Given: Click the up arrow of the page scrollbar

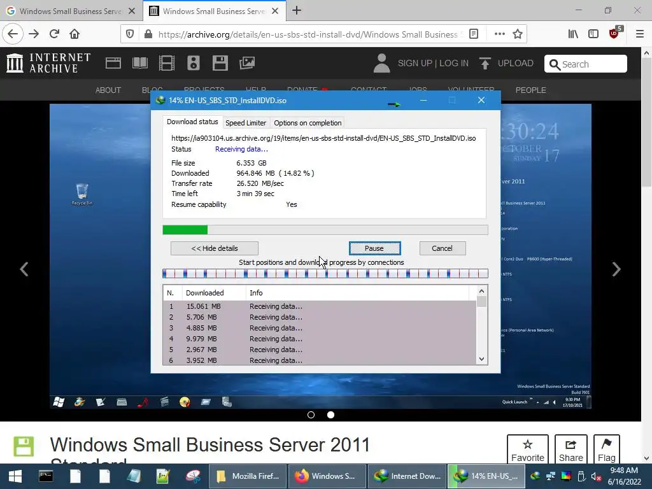Looking at the screenshot, I should (x=646, y=53).
